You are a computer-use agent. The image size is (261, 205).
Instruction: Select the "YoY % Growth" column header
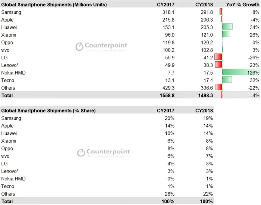[x=242, y=5]
